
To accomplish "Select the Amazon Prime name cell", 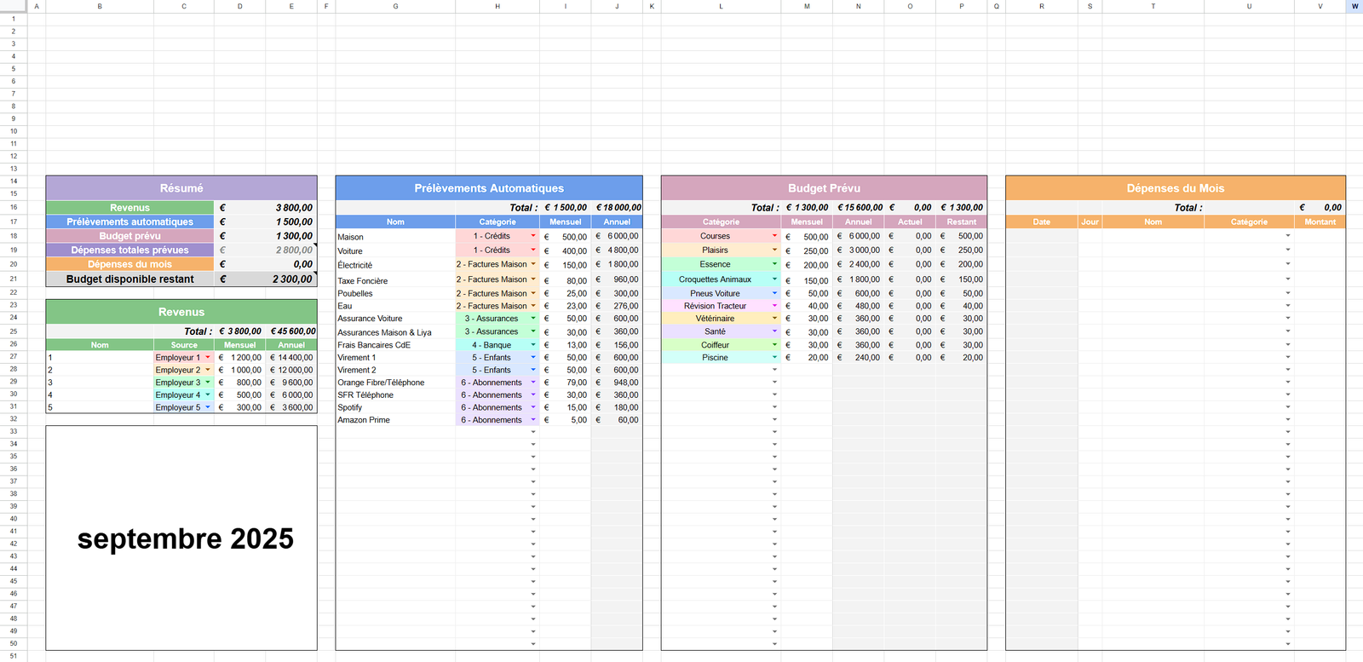I will click(395, 420).
